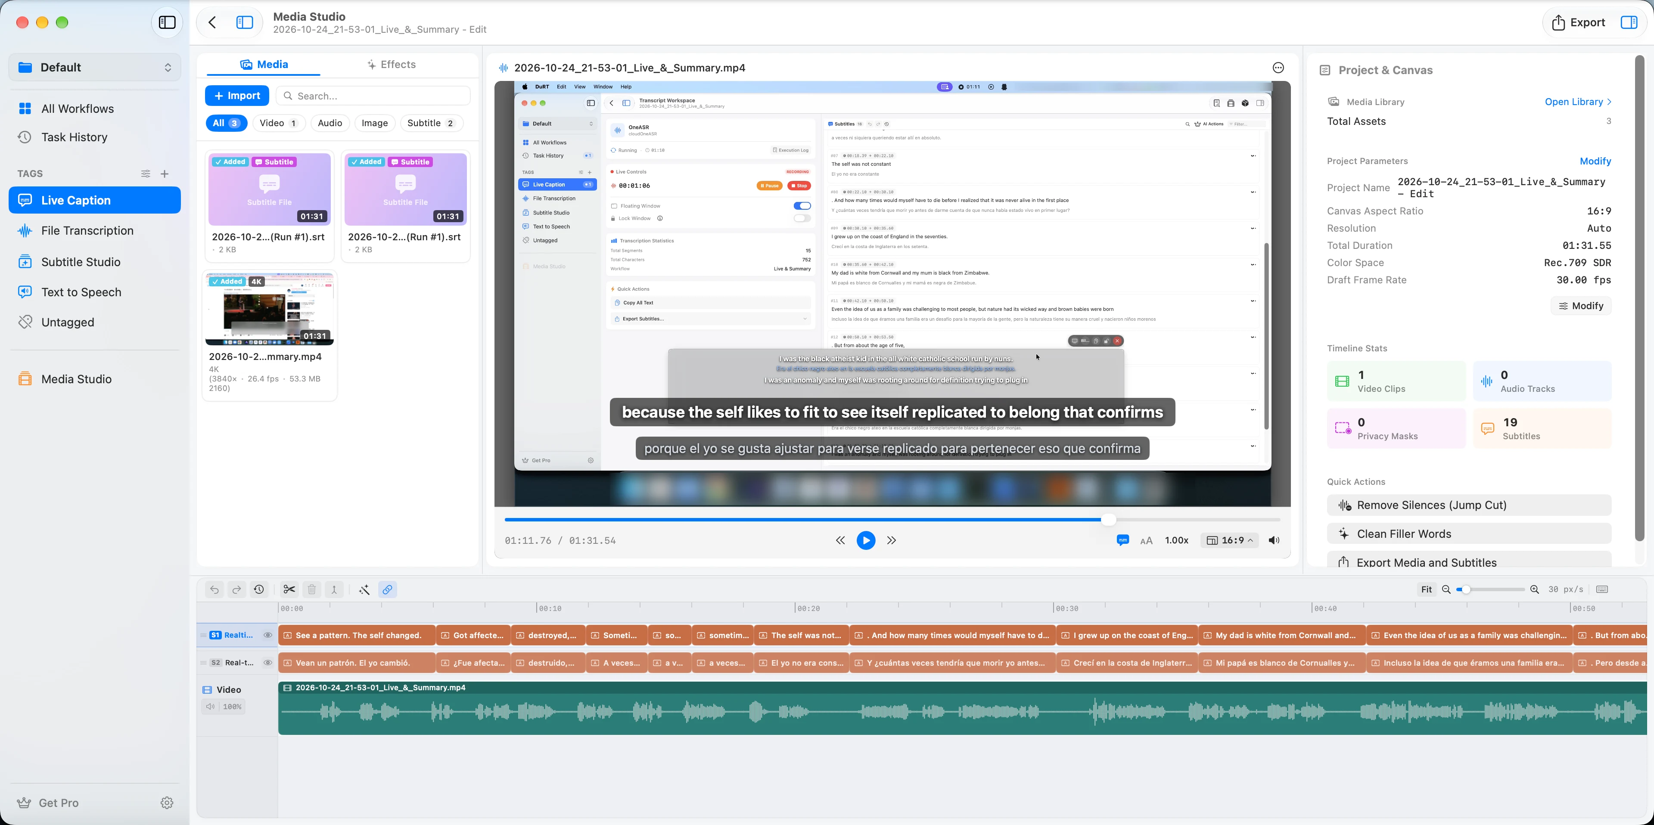The width and height of the screenshot is (1654, 825).
Task: Click the undo arrow in timeline toolbar
Action: (x=215, y=589)
